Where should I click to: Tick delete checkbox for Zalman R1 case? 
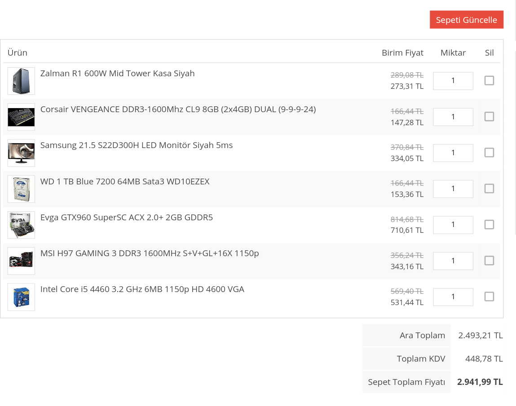click(x=489, y=81)
